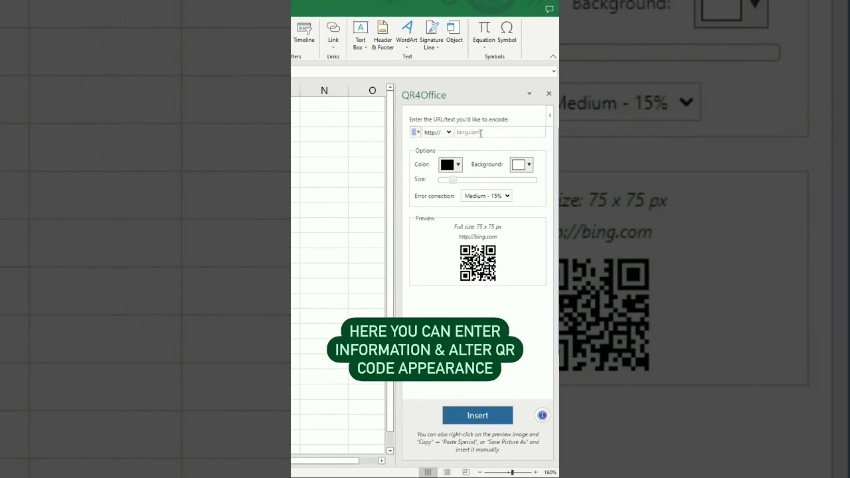Click the http://bing.com preview text
This screenshot has width=850, height=478.
[477, 237]
